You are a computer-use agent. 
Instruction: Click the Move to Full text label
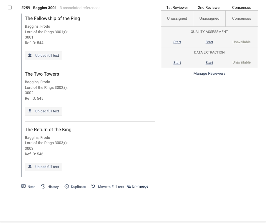[x=111, y=187]
